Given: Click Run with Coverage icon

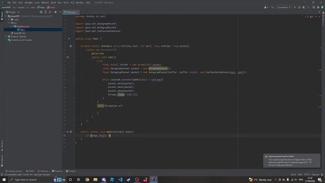Looking at the screenshot, I should (304, 7).
